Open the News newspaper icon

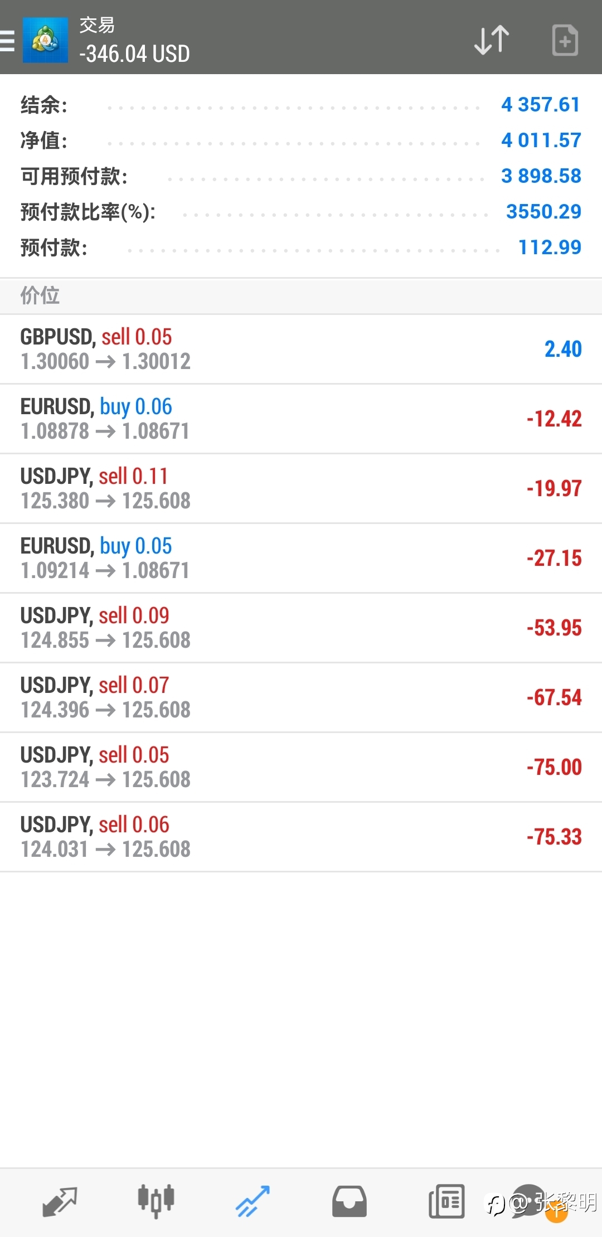[x=446, y=1201]
